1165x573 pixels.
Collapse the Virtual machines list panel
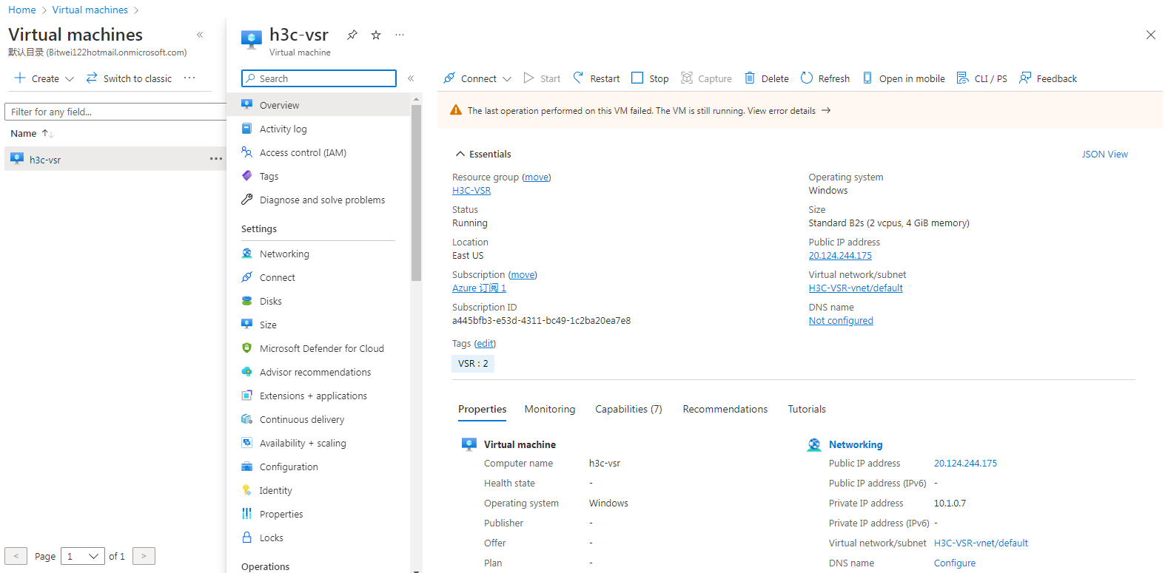coord(200,35)
